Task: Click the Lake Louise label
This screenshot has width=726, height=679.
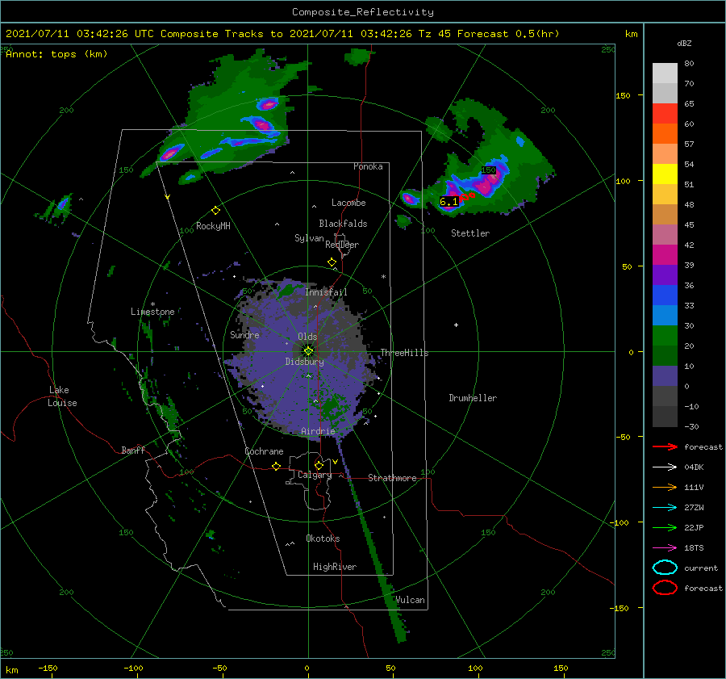Action: [x=62, y=396]
